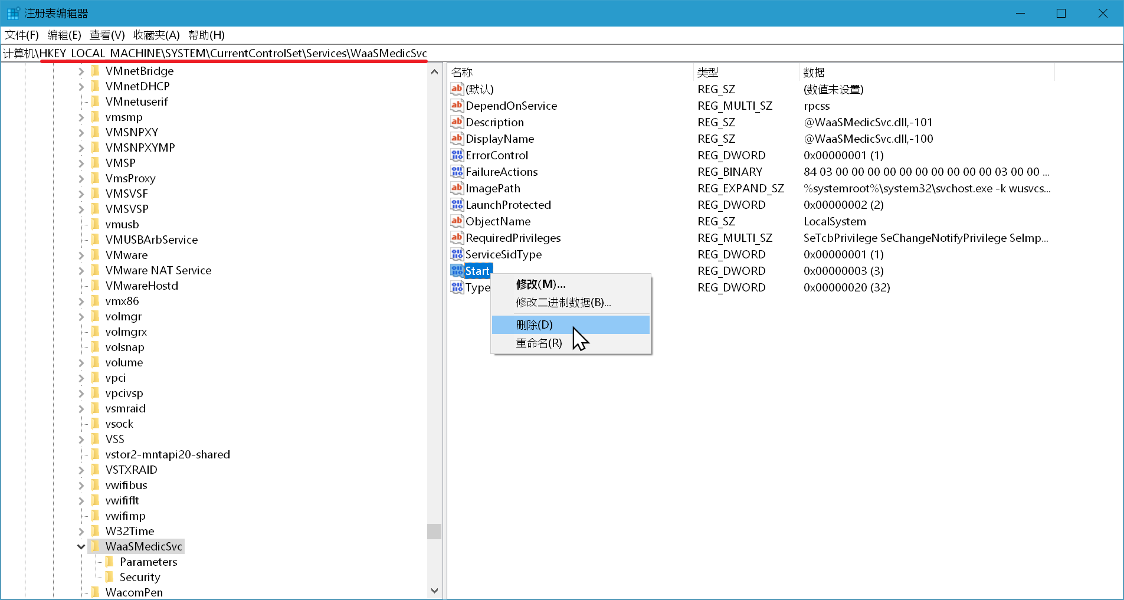Image resolution: width=1124 pixels, height=600 pixels.
Task: Select the binary icon beside FailureActions
Action: pos(457,172)
